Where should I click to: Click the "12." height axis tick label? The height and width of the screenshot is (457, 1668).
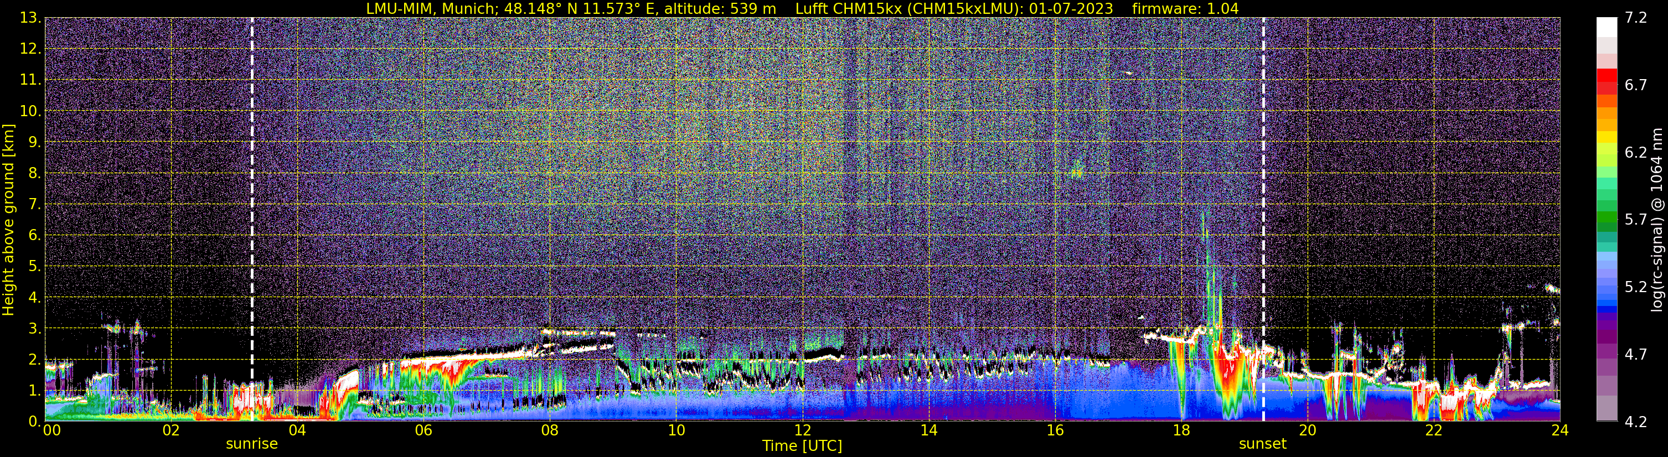(x=30, y=49)
